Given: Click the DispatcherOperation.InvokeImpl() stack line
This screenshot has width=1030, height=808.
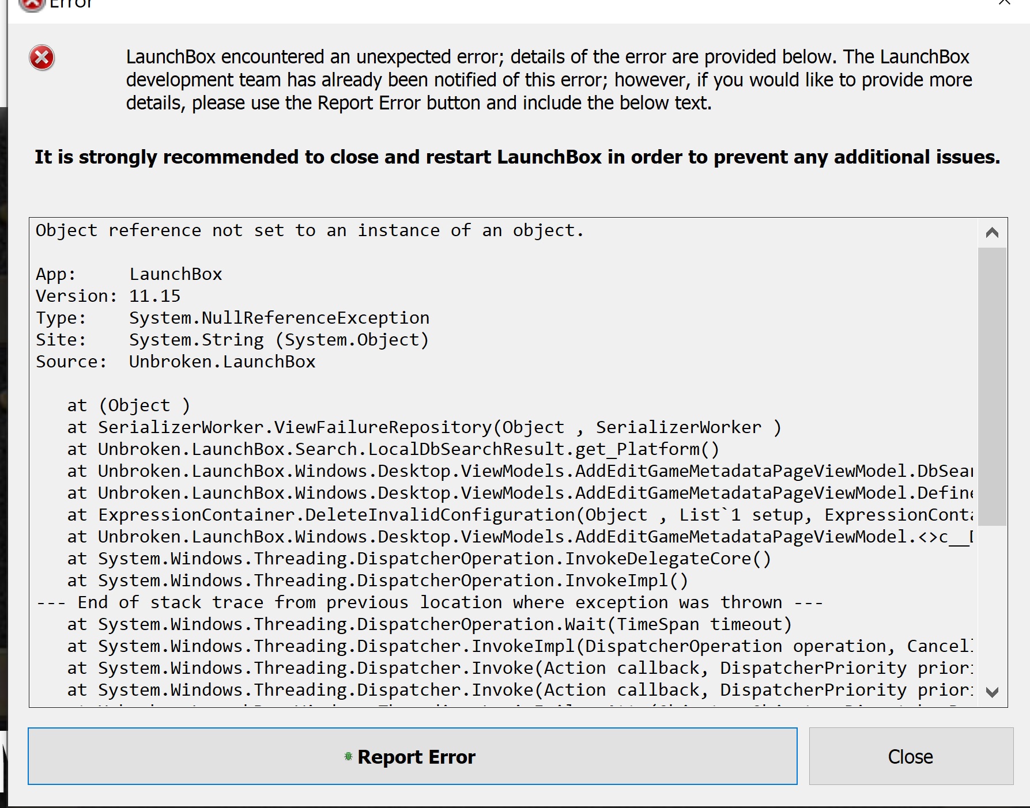Looking at the screenshot, I should [378, 581].
